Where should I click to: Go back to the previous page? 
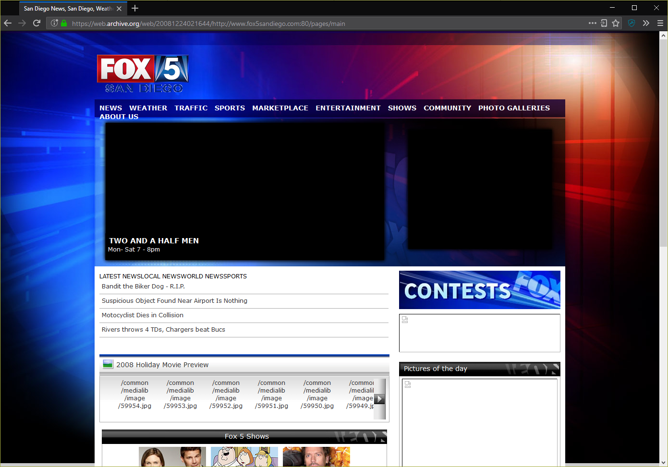8,23
